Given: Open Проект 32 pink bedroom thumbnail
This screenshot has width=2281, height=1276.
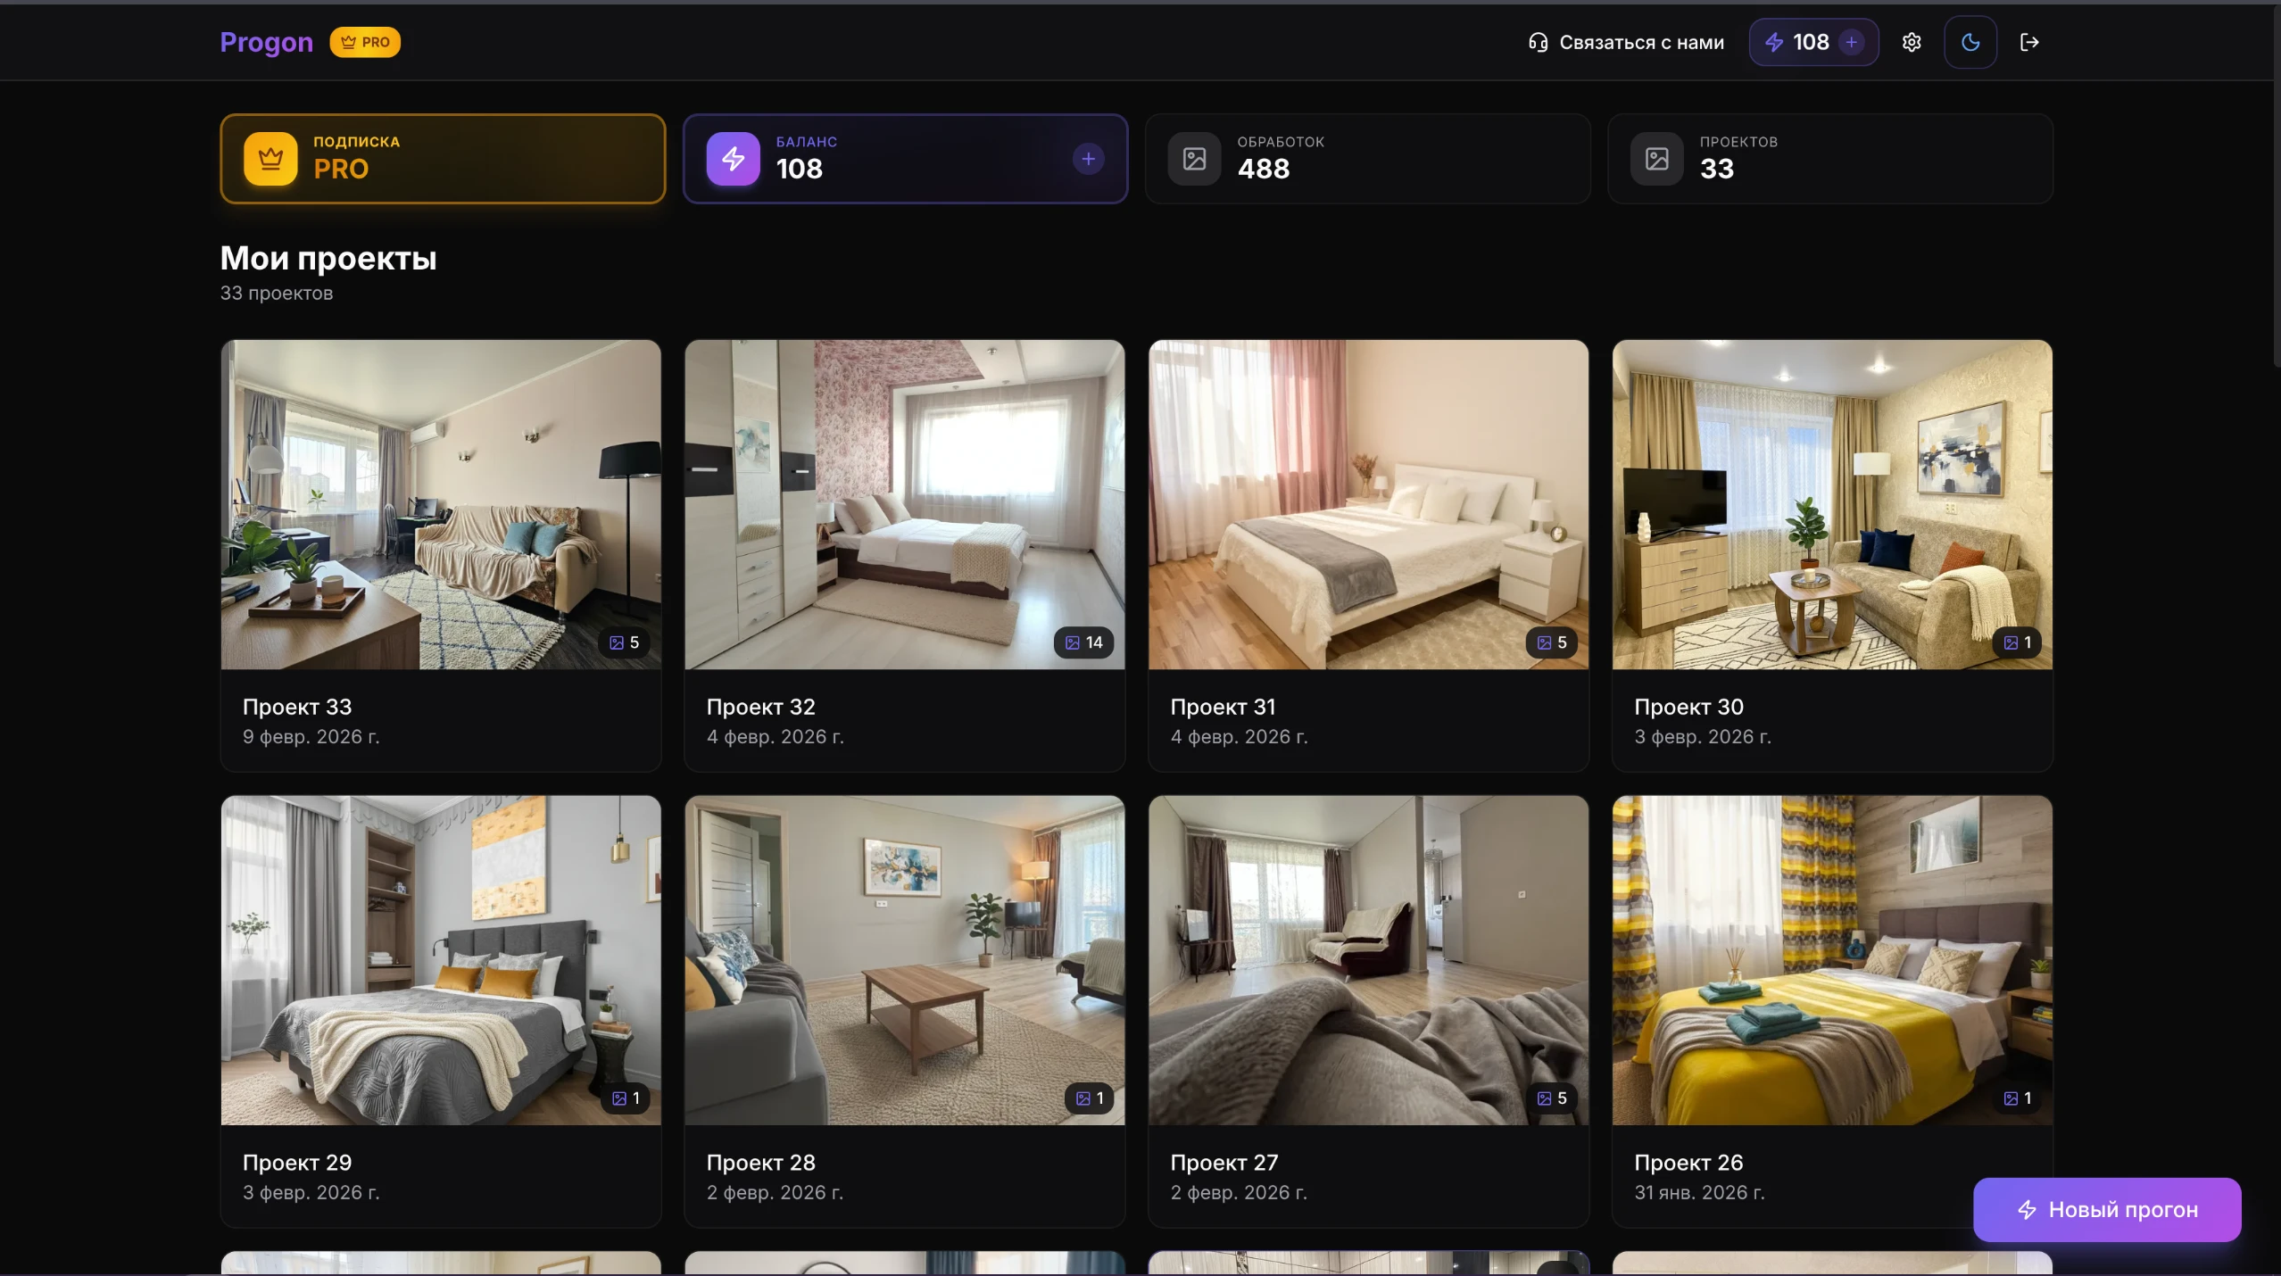Looking at the screenshot, I should tap(904, 504).
